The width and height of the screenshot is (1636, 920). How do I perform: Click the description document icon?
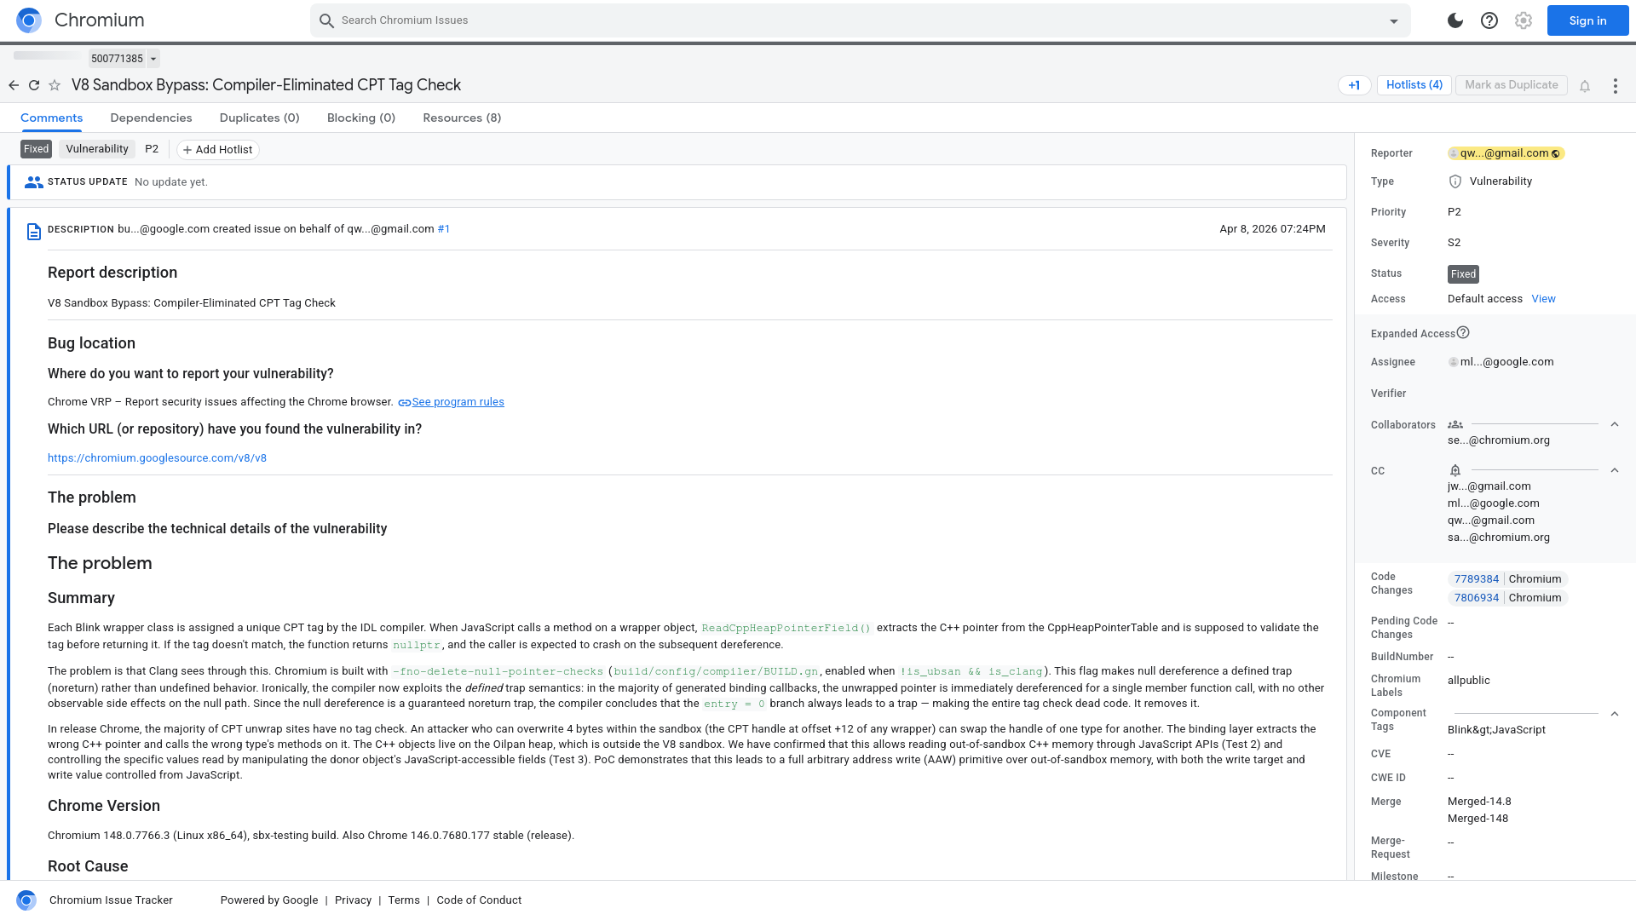point(34,232)
